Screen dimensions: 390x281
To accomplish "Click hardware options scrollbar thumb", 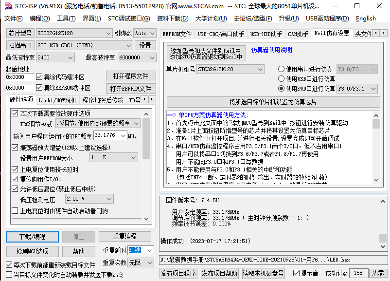I will coord(146,138).
